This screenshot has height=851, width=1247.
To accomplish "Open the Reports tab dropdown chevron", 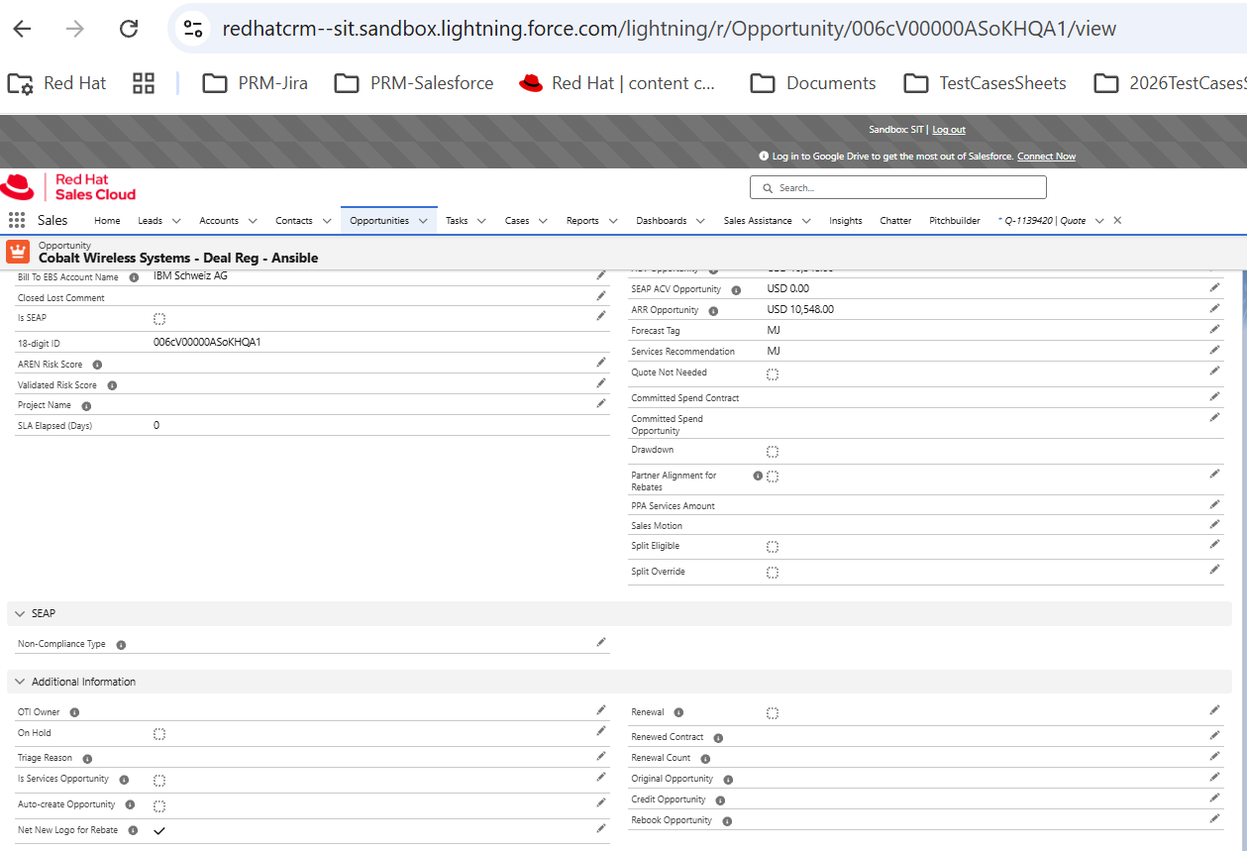I will coord(613,221).
